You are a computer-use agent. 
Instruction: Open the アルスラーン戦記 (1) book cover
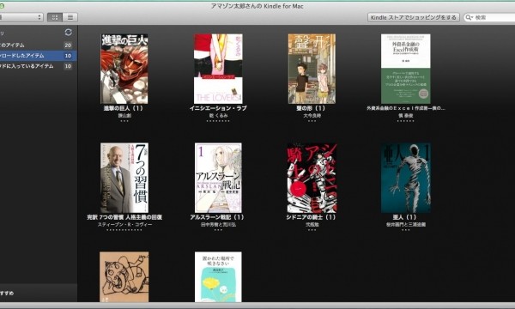(x=218, y=178)
